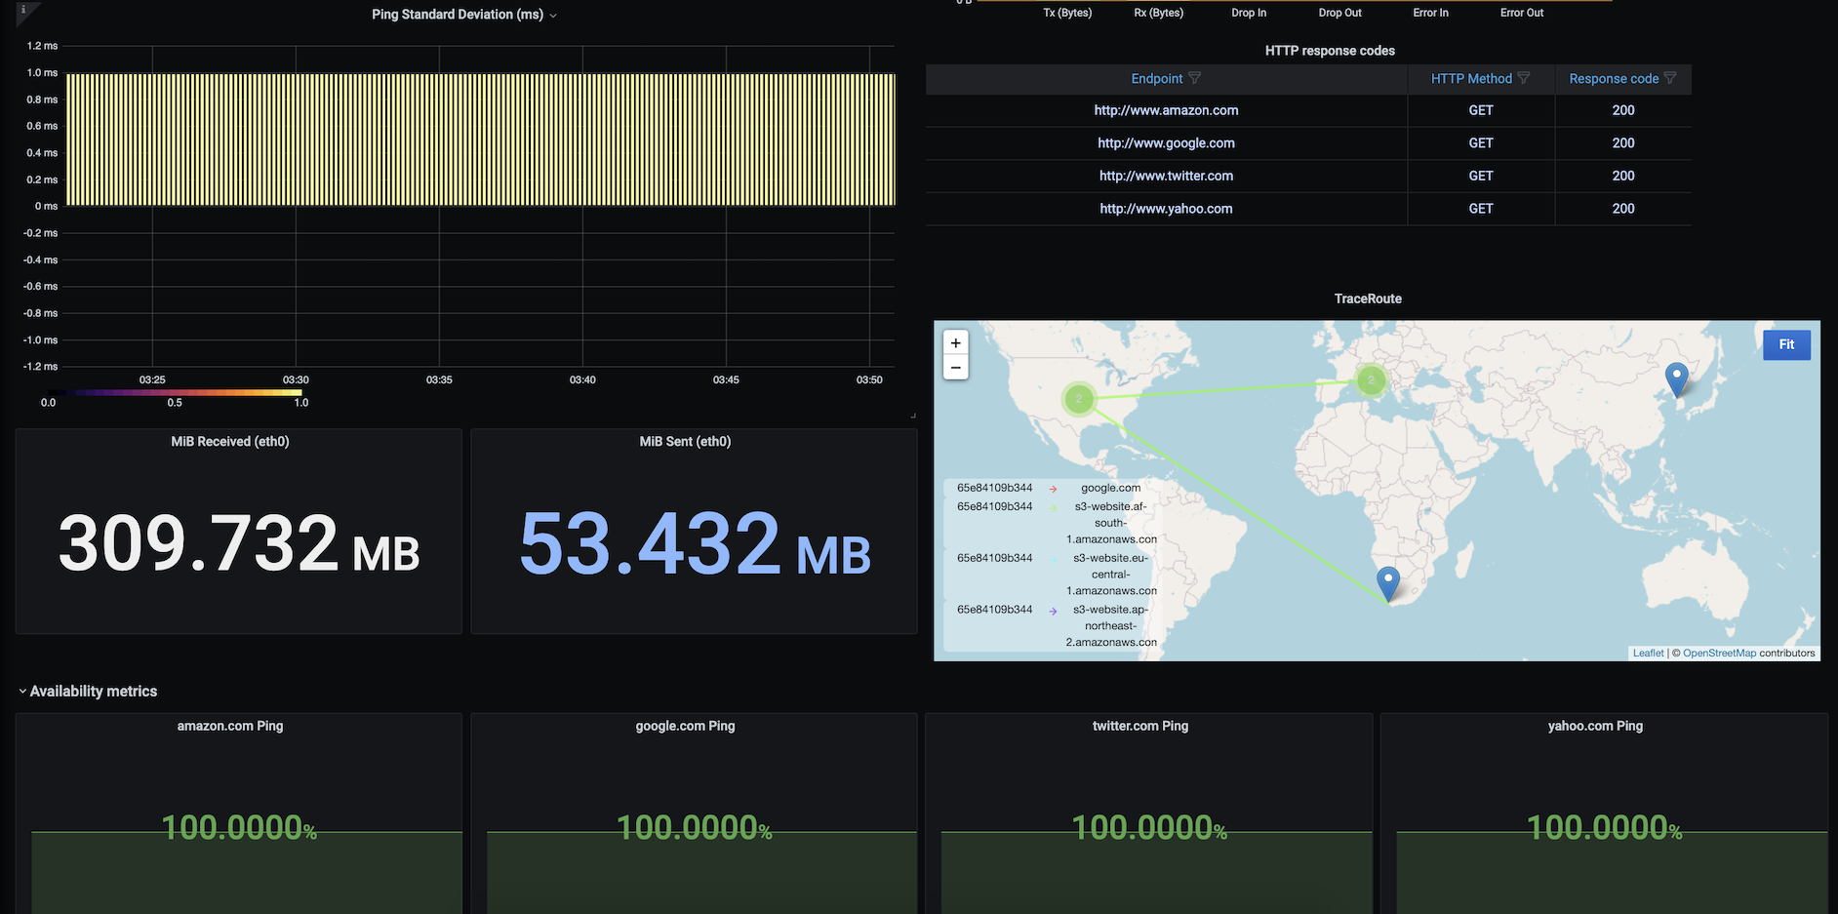Image resolution: width=1838 pixels, height=914 pixels.
Task: Select the blue map marker in South Africa
Action: point(1387,583)
